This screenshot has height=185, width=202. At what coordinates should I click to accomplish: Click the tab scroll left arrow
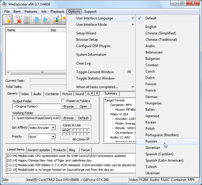coord(92,93)
